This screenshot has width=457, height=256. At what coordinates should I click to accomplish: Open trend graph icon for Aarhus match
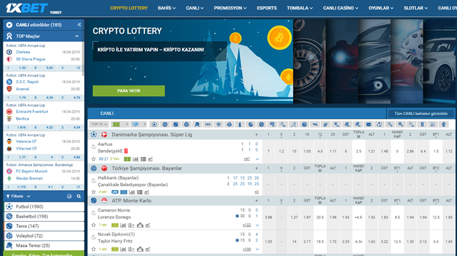point(150,159)
